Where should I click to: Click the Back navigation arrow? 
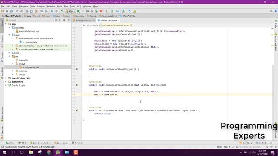pos(52,11)
